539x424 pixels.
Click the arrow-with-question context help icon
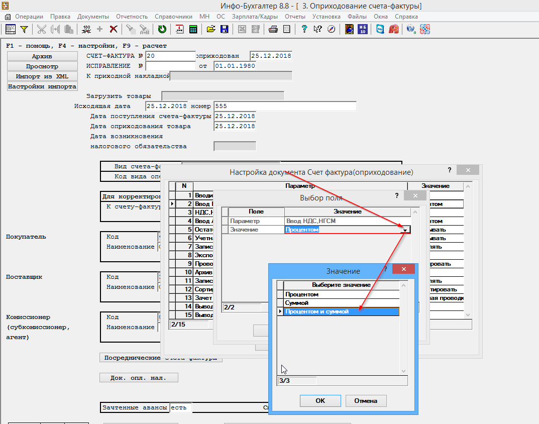317,29
